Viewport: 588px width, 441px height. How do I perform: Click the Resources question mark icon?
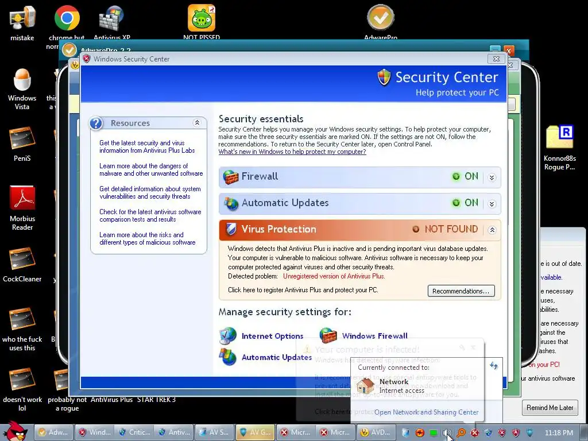(96, 123)
